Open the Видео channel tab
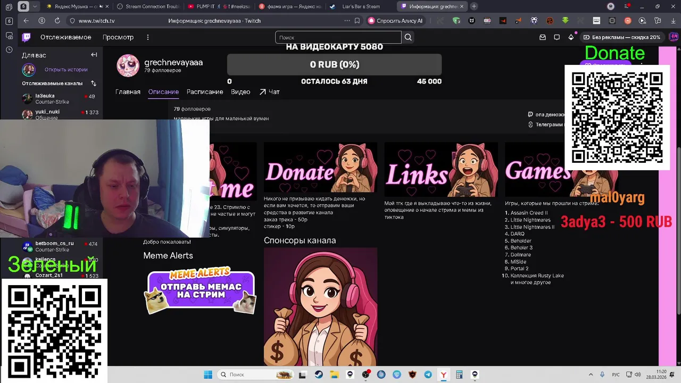This screenshot has width=681, height=383. [240, 91]
